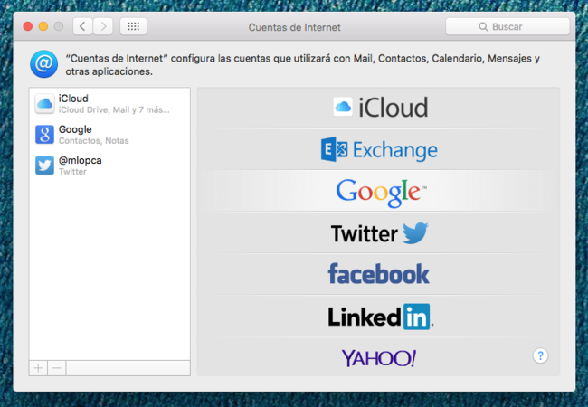Show all preferences with grid icon
This screenshot has width=588, height=407.
(133, 26)
